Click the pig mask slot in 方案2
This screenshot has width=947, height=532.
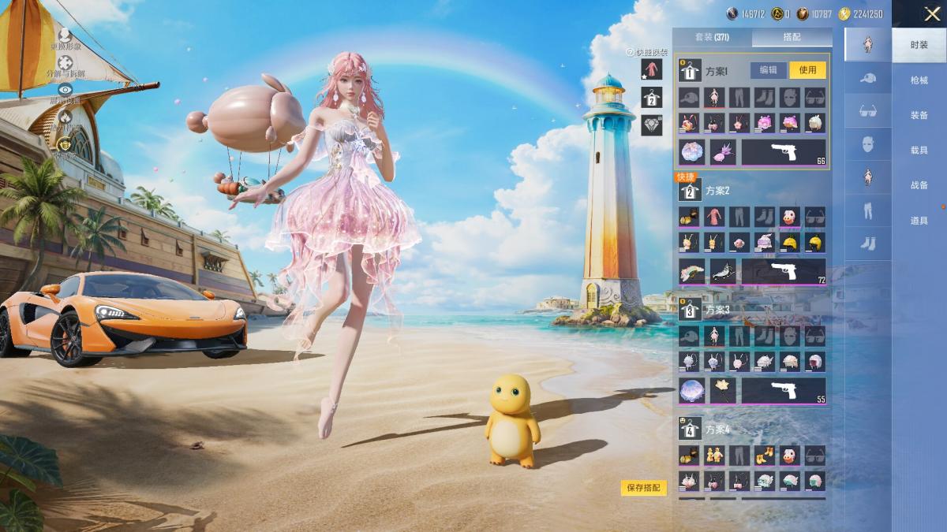(x=790, y=217)
